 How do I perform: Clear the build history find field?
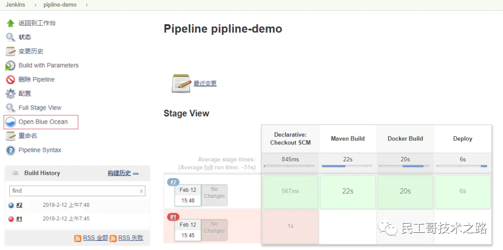coord(141,191)
